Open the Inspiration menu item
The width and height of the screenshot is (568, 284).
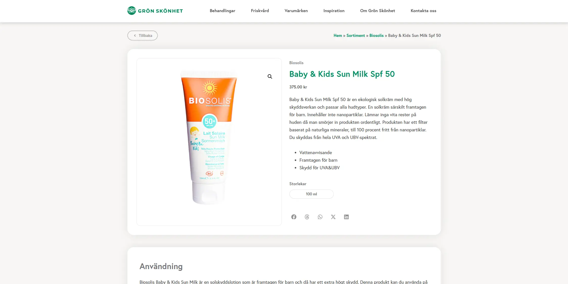pos(334,11)
